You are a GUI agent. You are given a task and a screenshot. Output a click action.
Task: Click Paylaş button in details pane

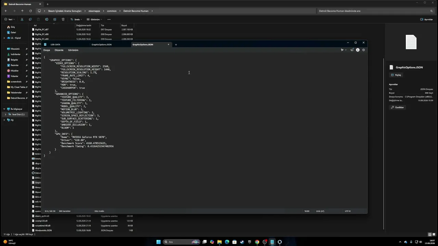click(396, 75)
